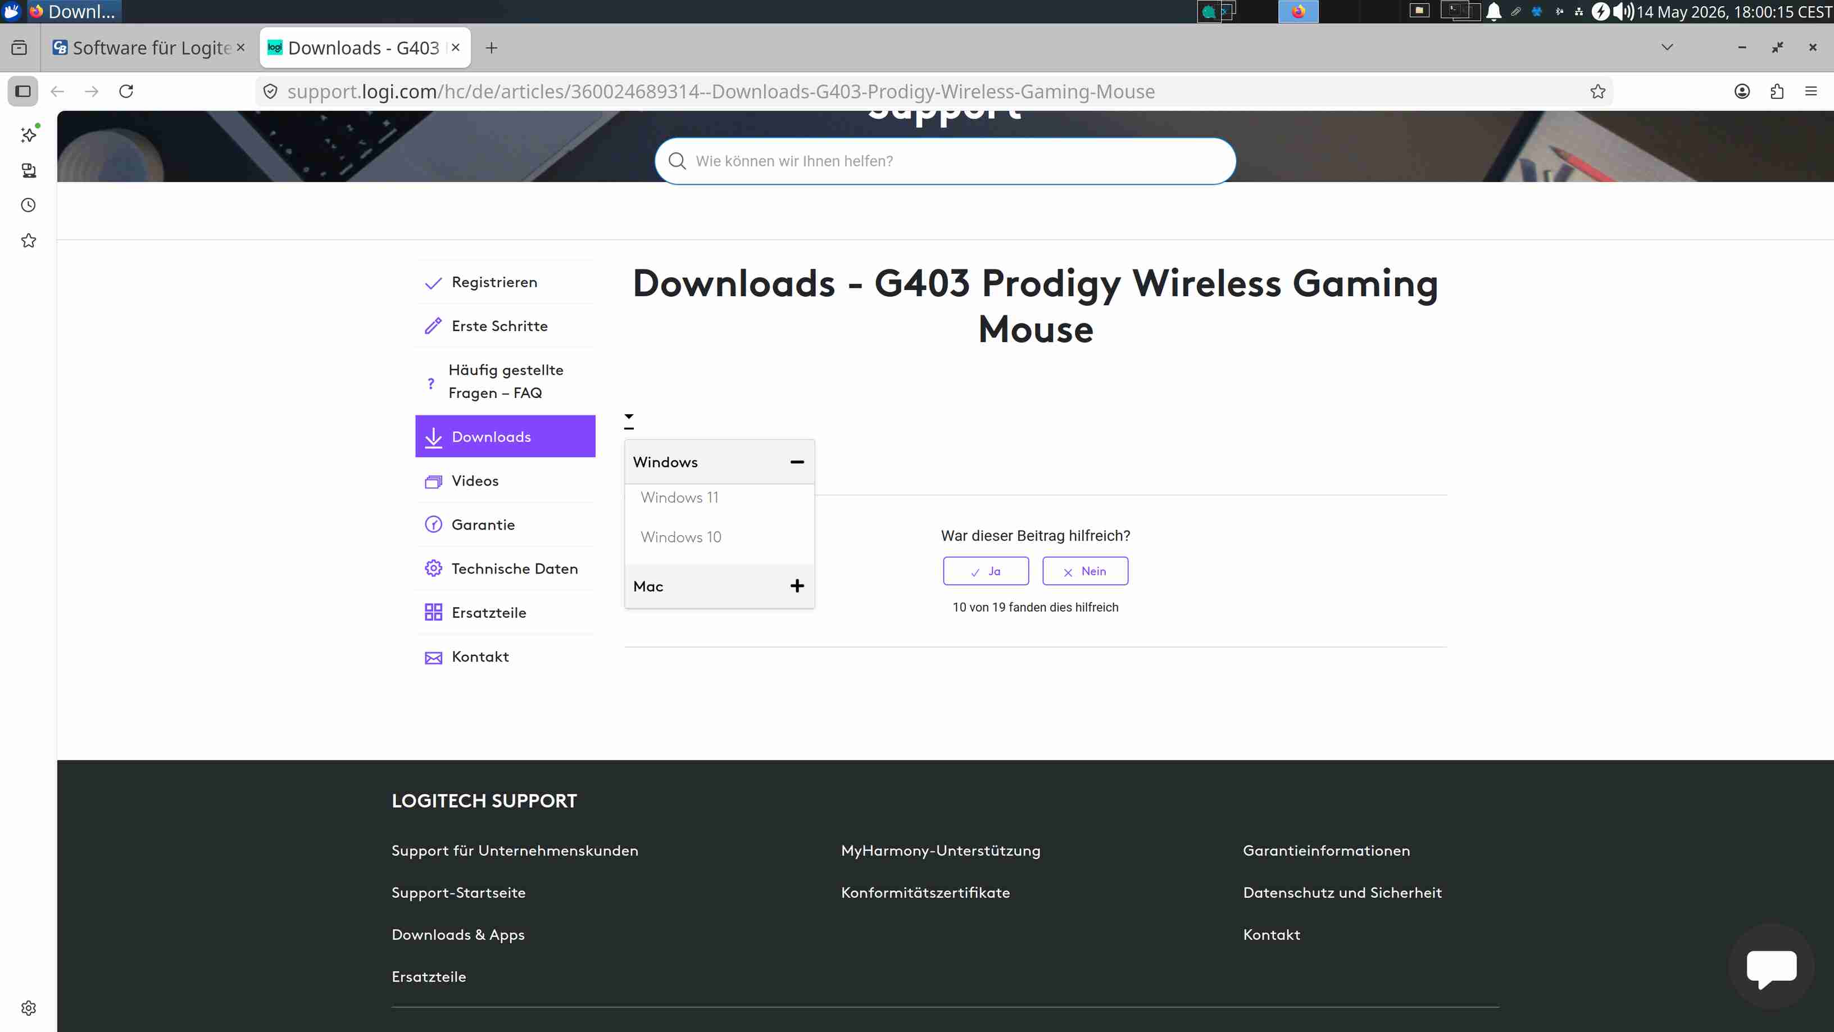The width and height of the screenshot is (1834, 1032).
Task: Open "Garantieinformationen" footer link
Action: pyautogui.click(x=1327, y=850)
